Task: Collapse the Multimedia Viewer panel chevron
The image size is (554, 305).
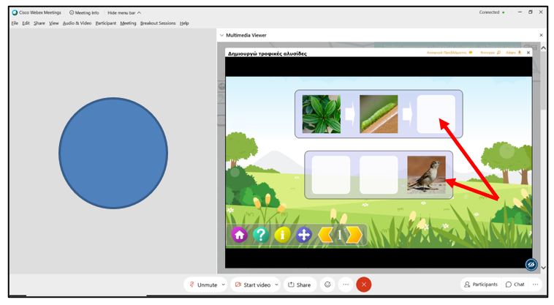Action: pos(221,35)
